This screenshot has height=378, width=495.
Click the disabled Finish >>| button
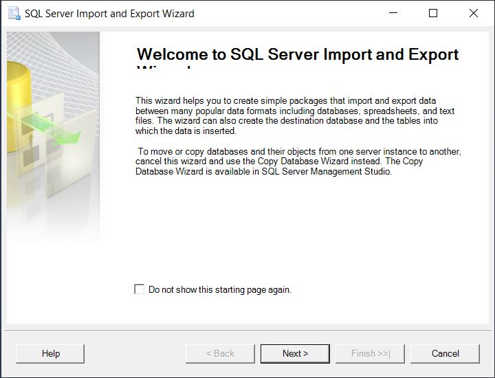pos(370,353)
